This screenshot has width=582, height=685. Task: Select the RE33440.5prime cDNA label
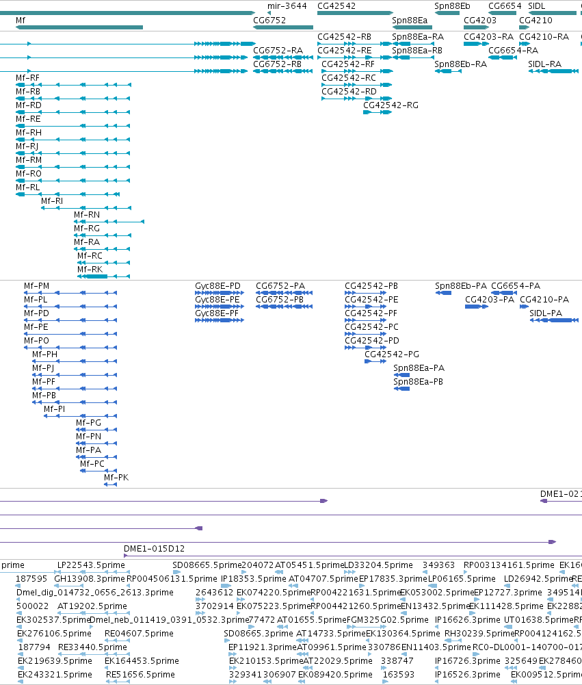(92, 647)
